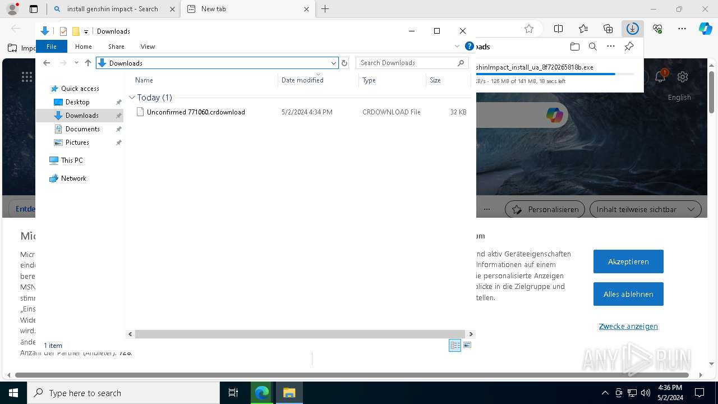This screenshot has width=718, height=404.
Task: Click New Folder icon in Explorer title bar
Action: pos(76,31)
